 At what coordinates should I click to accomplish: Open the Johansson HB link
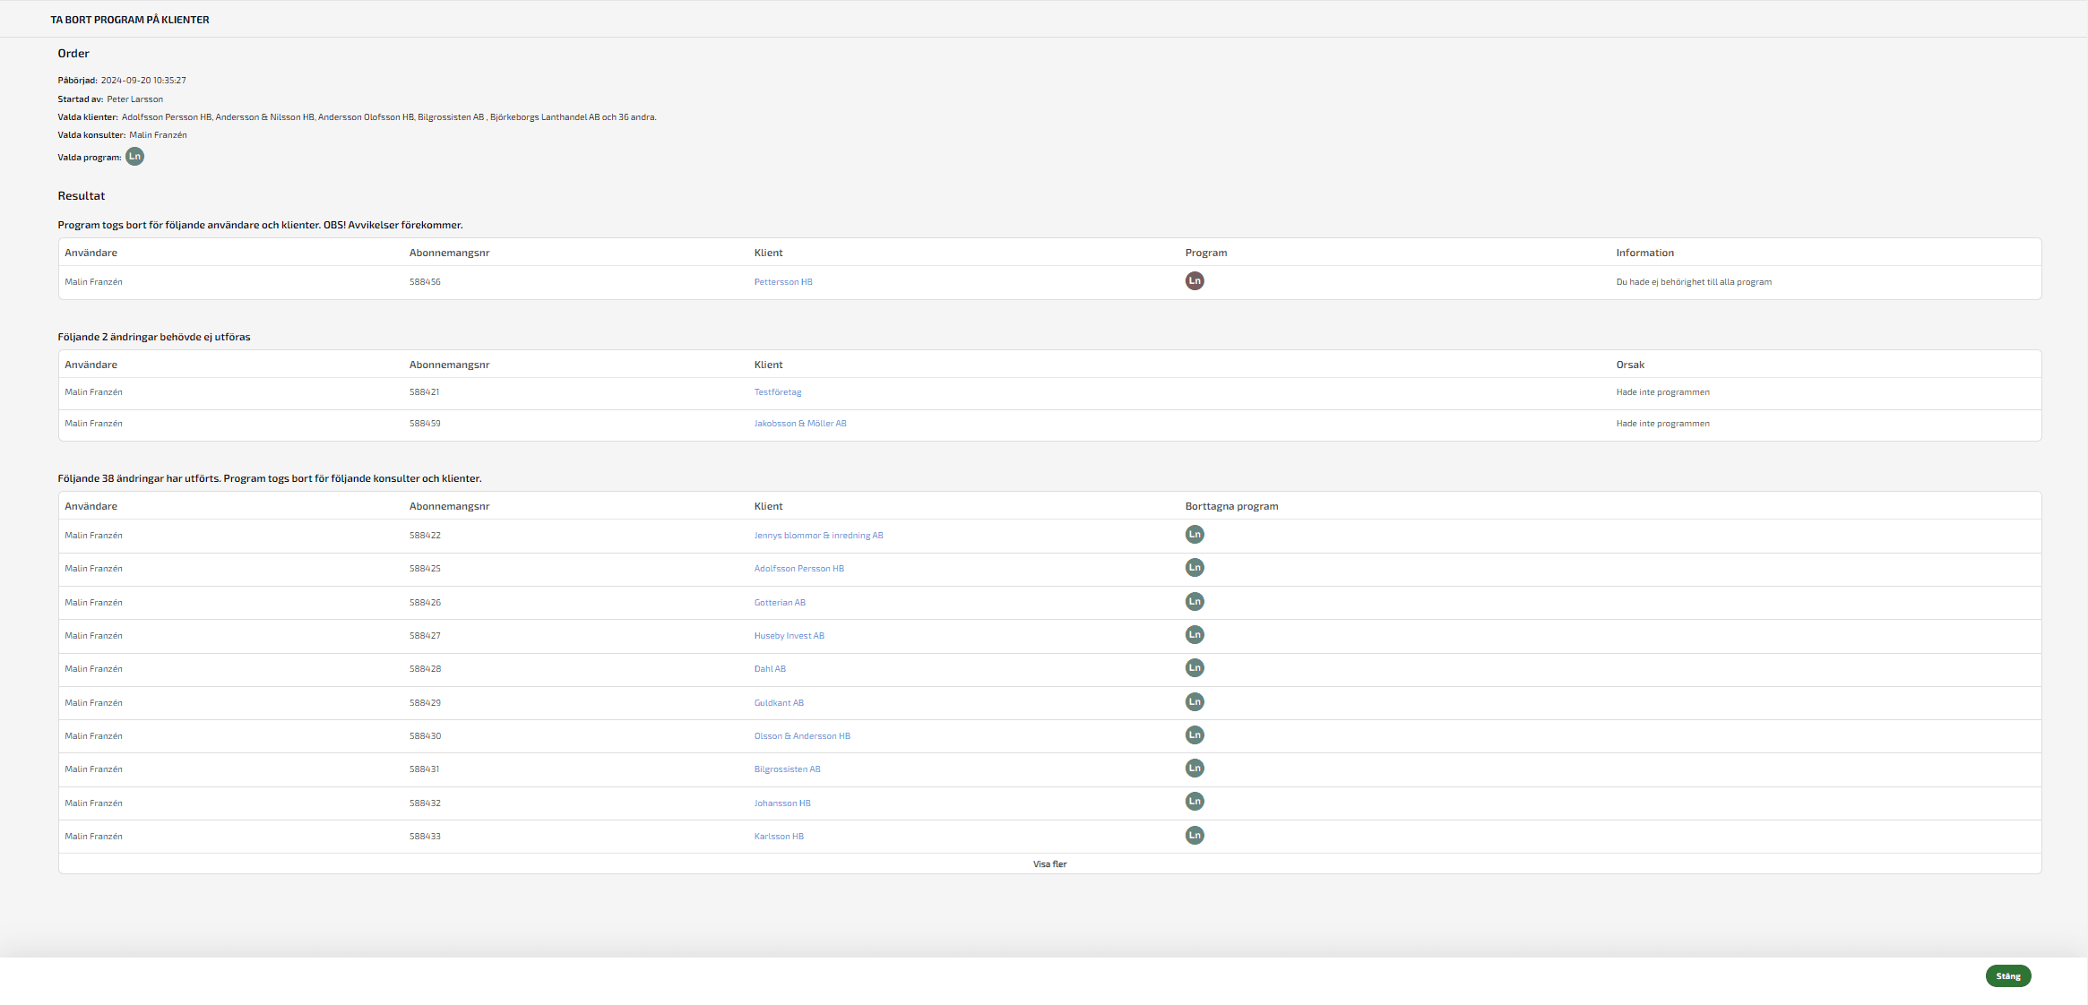click(782, 803)
